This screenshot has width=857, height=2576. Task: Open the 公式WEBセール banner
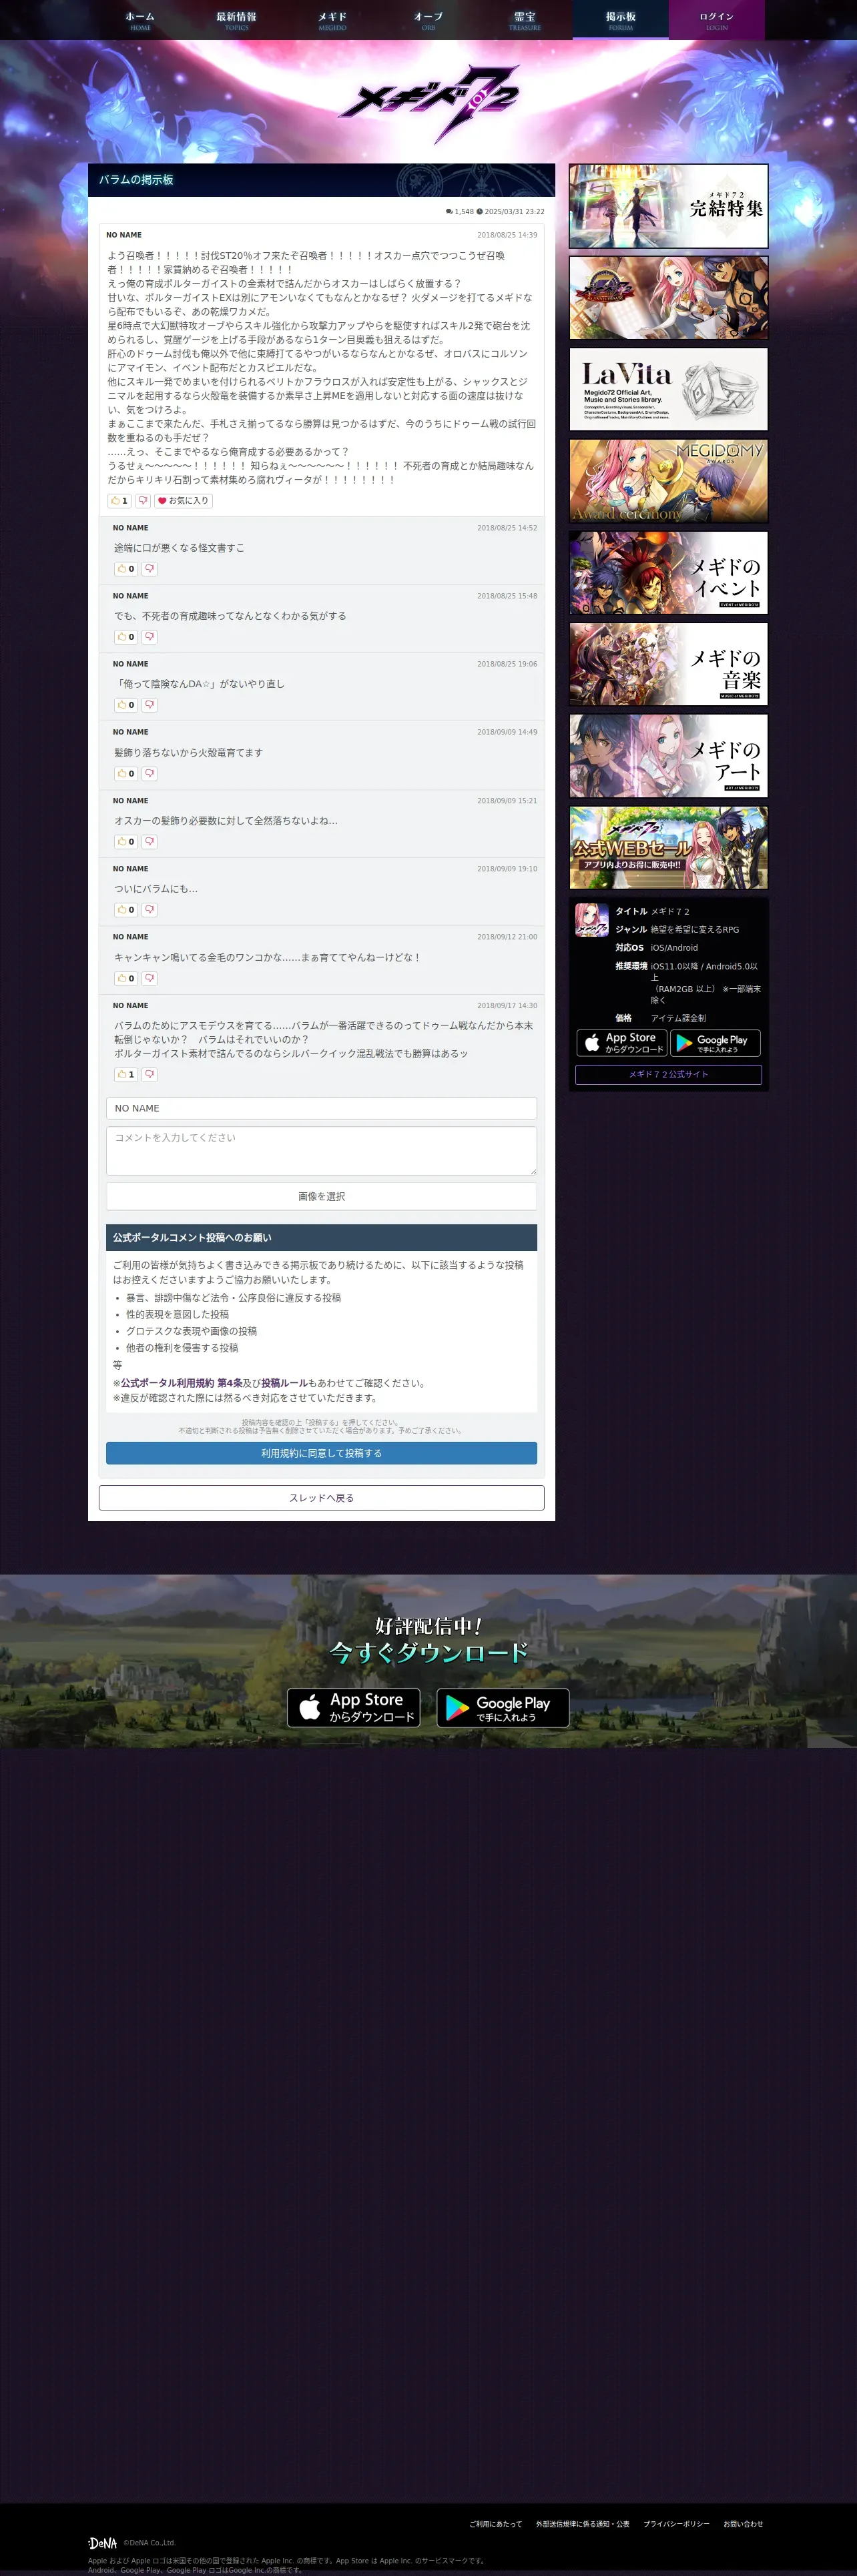coord(668,848)
